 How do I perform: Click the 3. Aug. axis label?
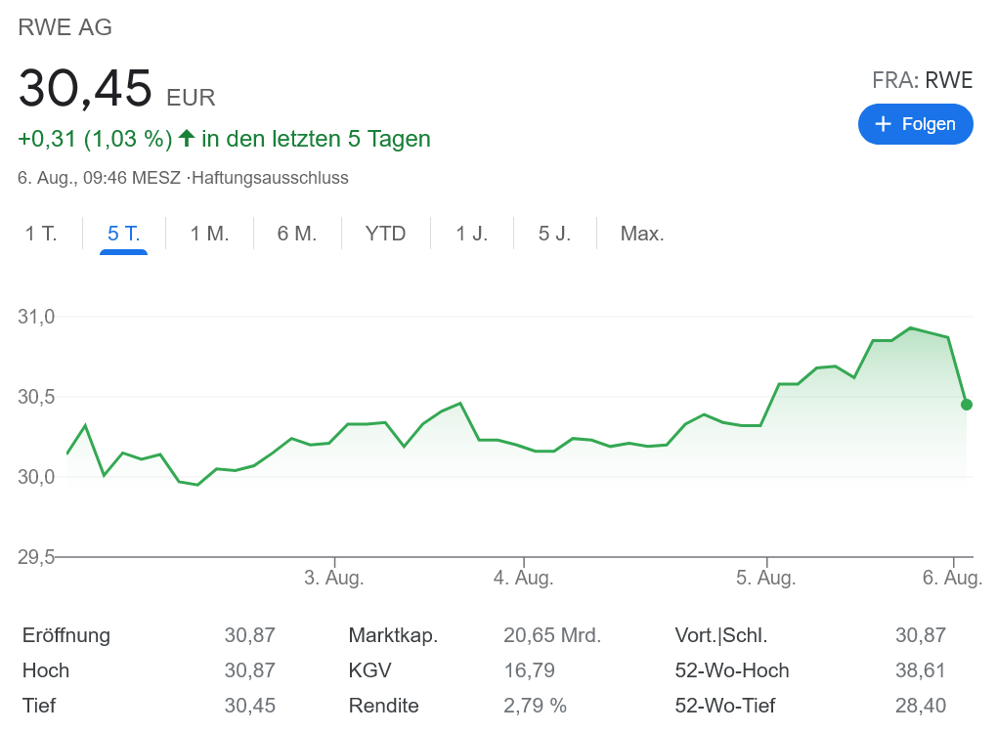(334, 578)
